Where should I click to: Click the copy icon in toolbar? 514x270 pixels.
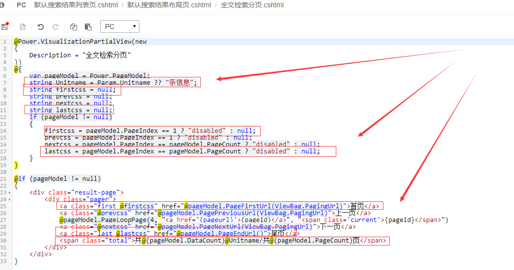[74, 26]
